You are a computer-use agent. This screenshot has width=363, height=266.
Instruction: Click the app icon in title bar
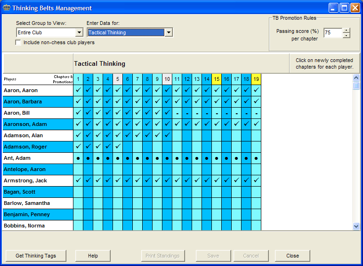click(7, 8)
